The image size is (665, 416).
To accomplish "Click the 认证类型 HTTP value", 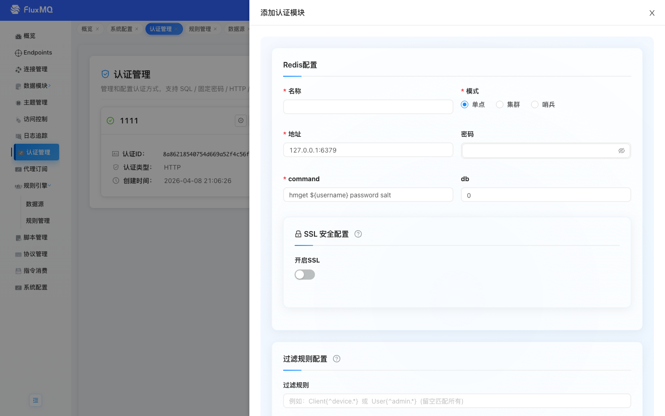I will (x=172, y=167).
